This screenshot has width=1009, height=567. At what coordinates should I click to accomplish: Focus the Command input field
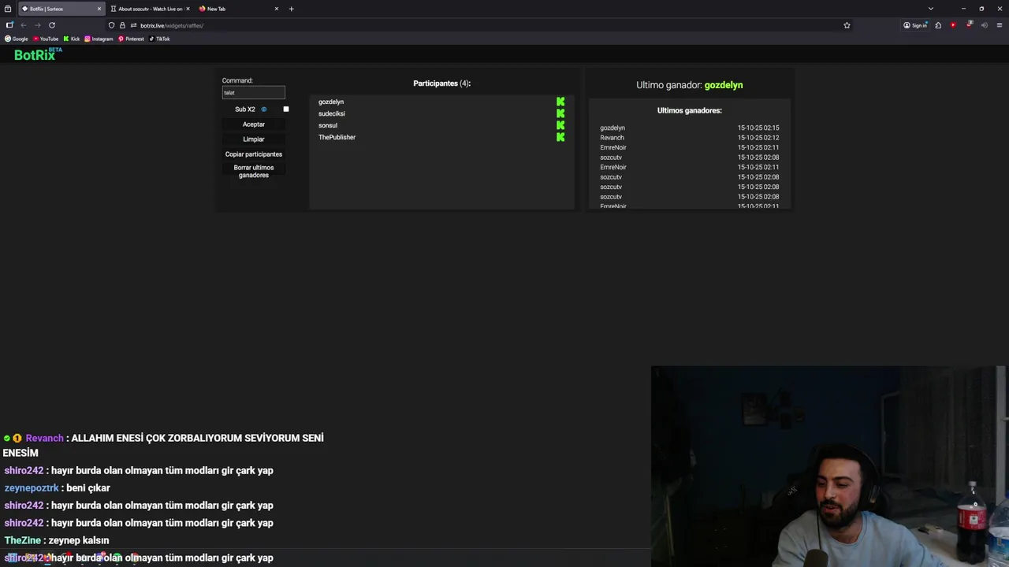pyautogui.click(x=254, y=92)
